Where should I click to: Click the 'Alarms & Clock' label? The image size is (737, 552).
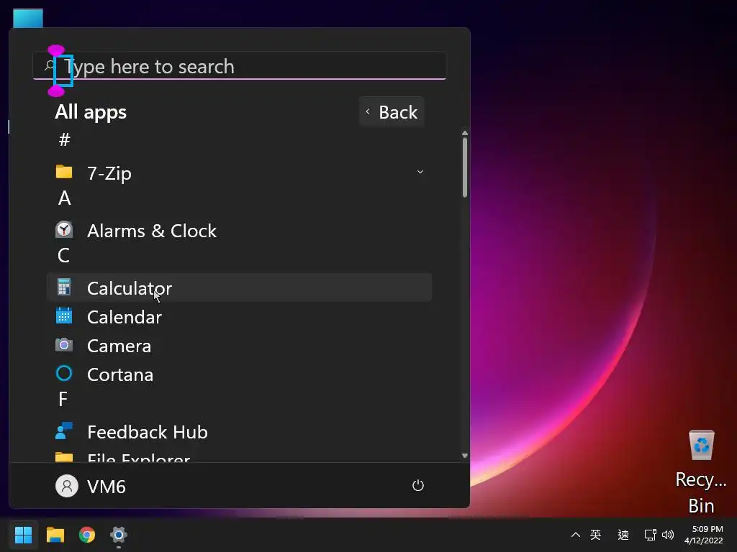152,231
